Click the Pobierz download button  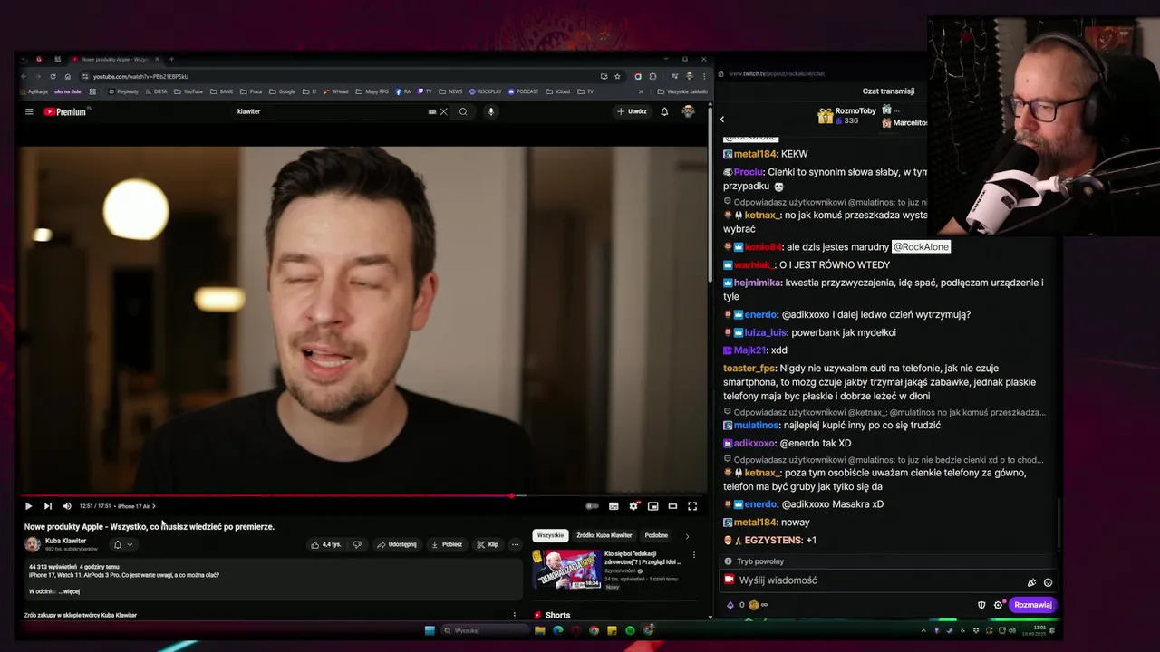pyautogui.click(x=447, y=544)
